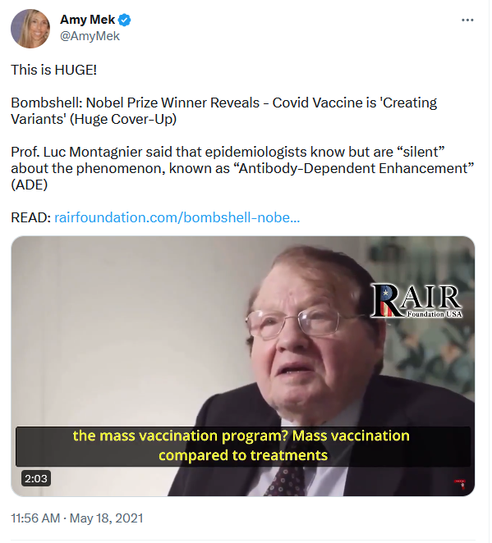Click the 2:03 video duration badge

(36, 478)
